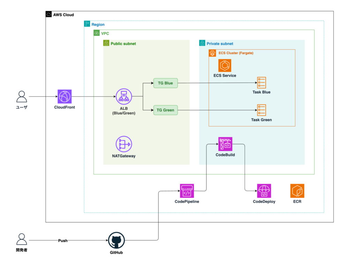Click the ユーザ label text

tap(22, 107)
